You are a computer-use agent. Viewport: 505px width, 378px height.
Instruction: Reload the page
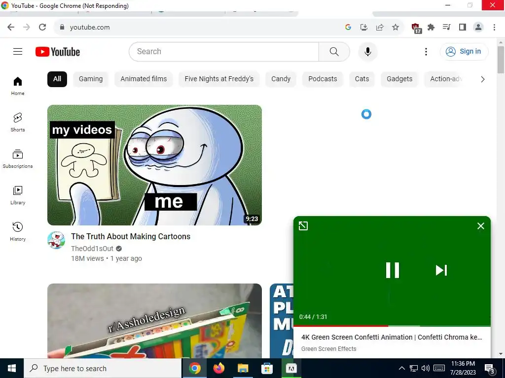(x=42, y=28)
